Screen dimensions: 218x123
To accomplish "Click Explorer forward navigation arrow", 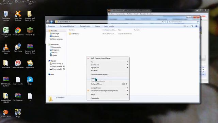I will [51, 22].
